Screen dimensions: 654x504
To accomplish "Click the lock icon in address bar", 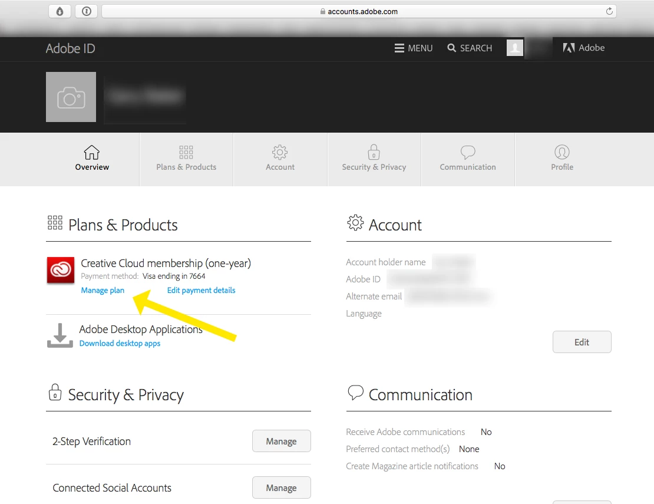I will coord(322,11).
